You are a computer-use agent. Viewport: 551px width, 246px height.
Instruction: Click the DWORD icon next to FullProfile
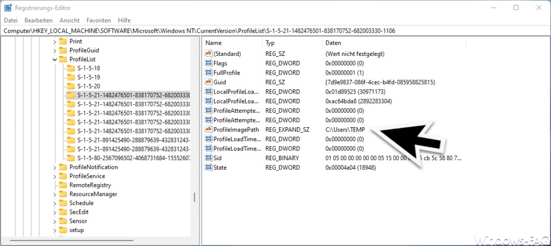[208, 73]
